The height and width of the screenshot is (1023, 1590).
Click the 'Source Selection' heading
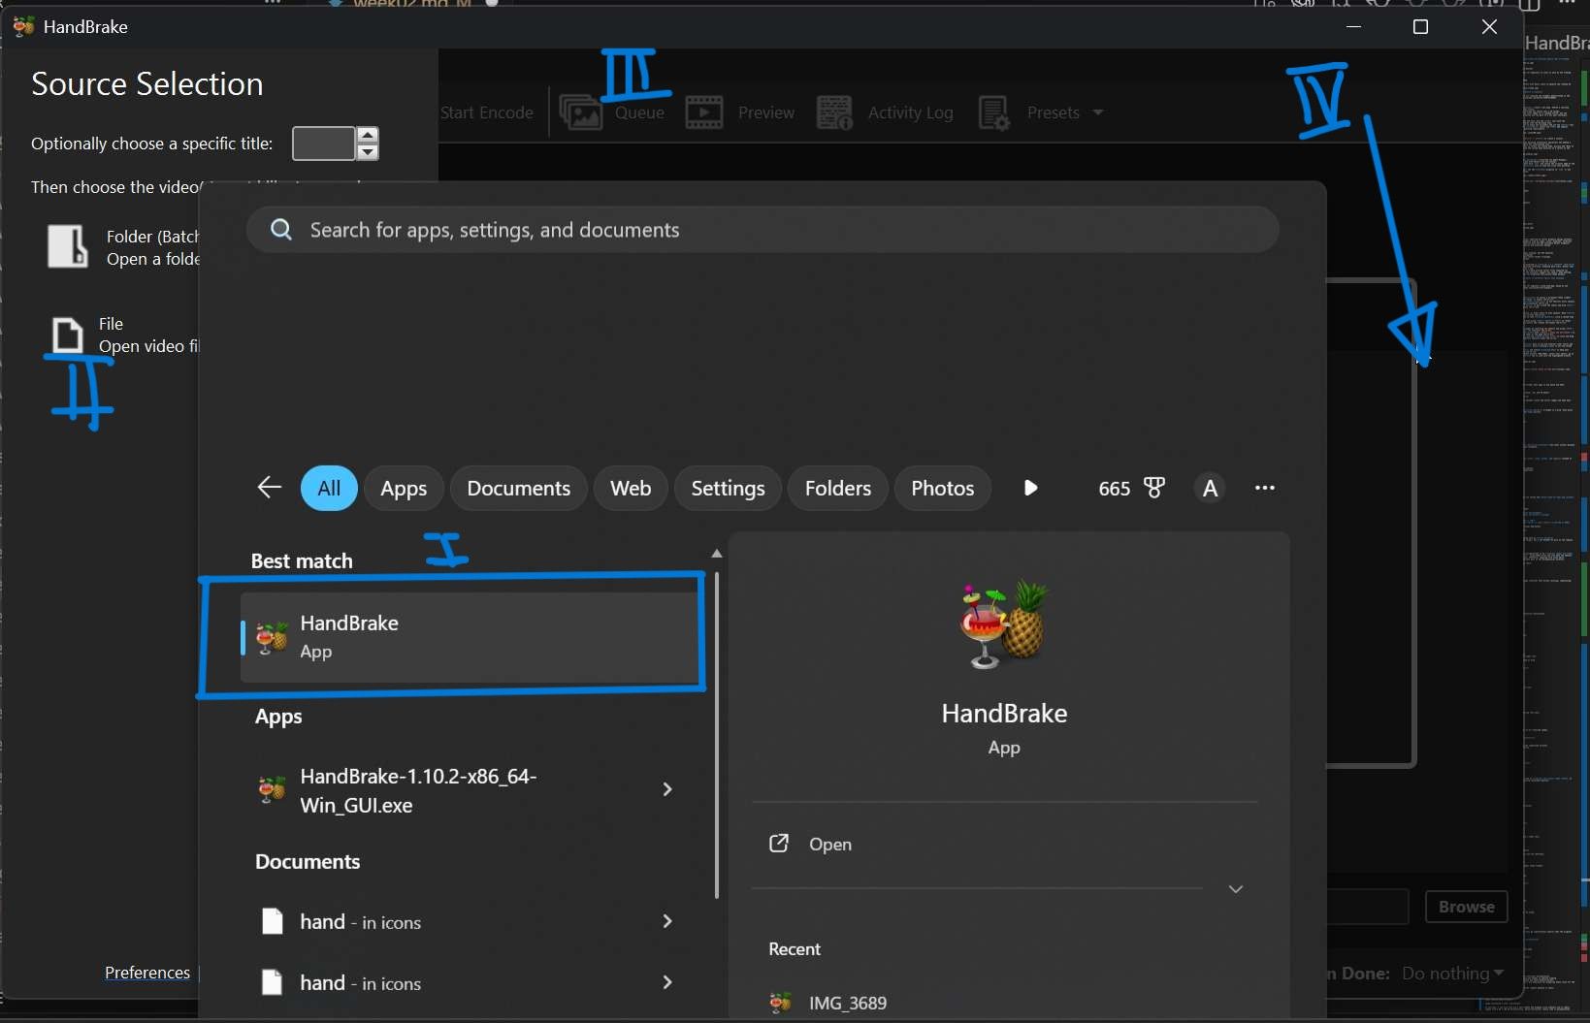(x=147, y=84)
